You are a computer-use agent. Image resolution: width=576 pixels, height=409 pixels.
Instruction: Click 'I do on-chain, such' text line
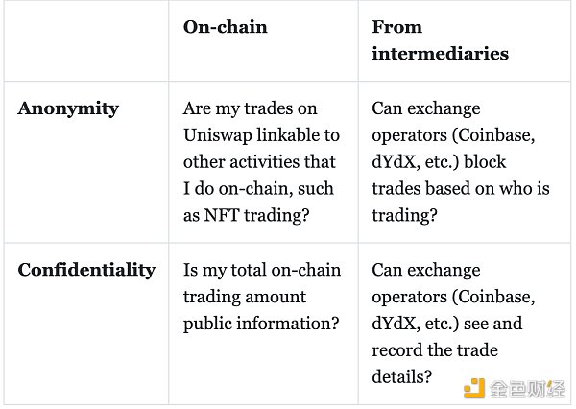pyautogui.click(x=258, y=188)
